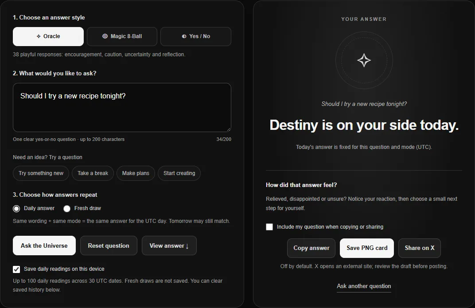The height and width of the screenshot is (308, 475).
Task: Click the star icon in answer circle
Action: (364, 60)
